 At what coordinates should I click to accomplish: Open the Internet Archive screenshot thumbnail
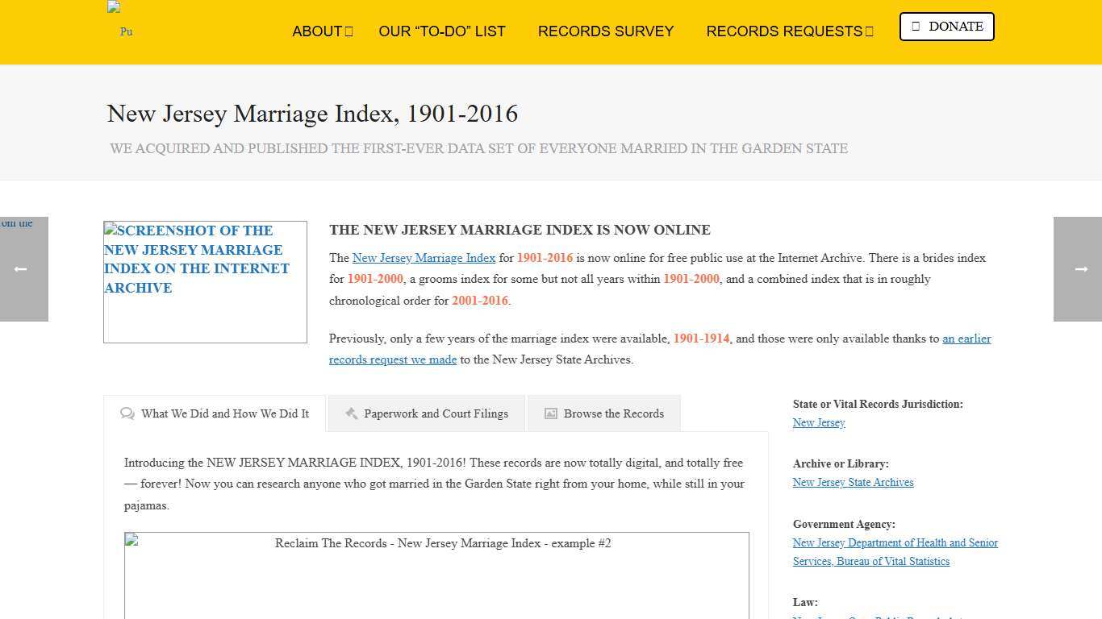pos(205,281)
